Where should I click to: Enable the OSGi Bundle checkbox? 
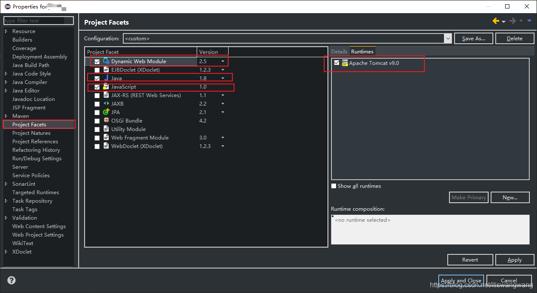pyautogui.click(x=97, y=121)
